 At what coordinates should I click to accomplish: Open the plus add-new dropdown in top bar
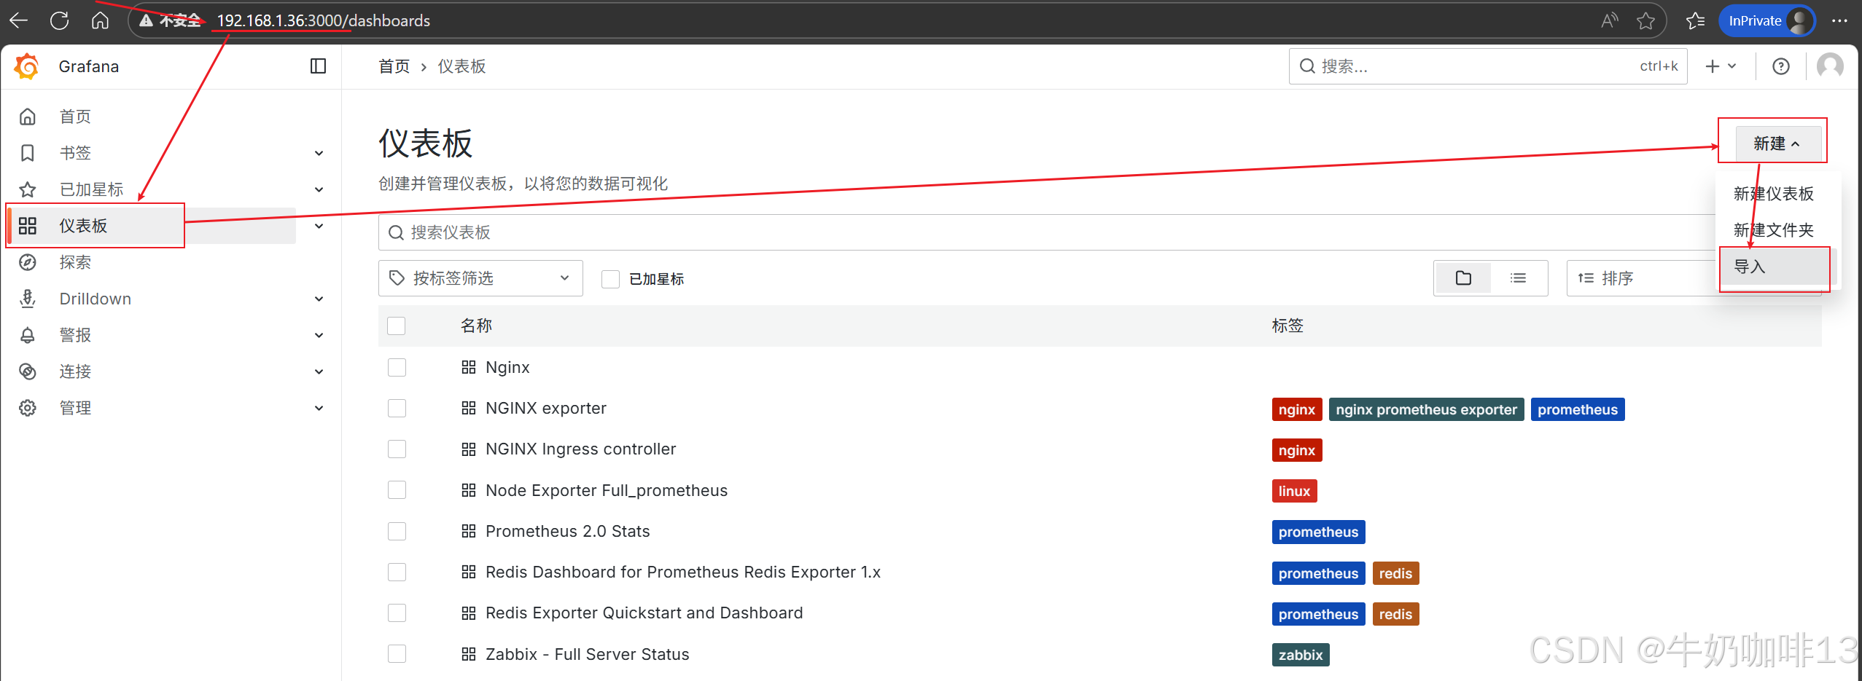click(x=1721, y=66)
